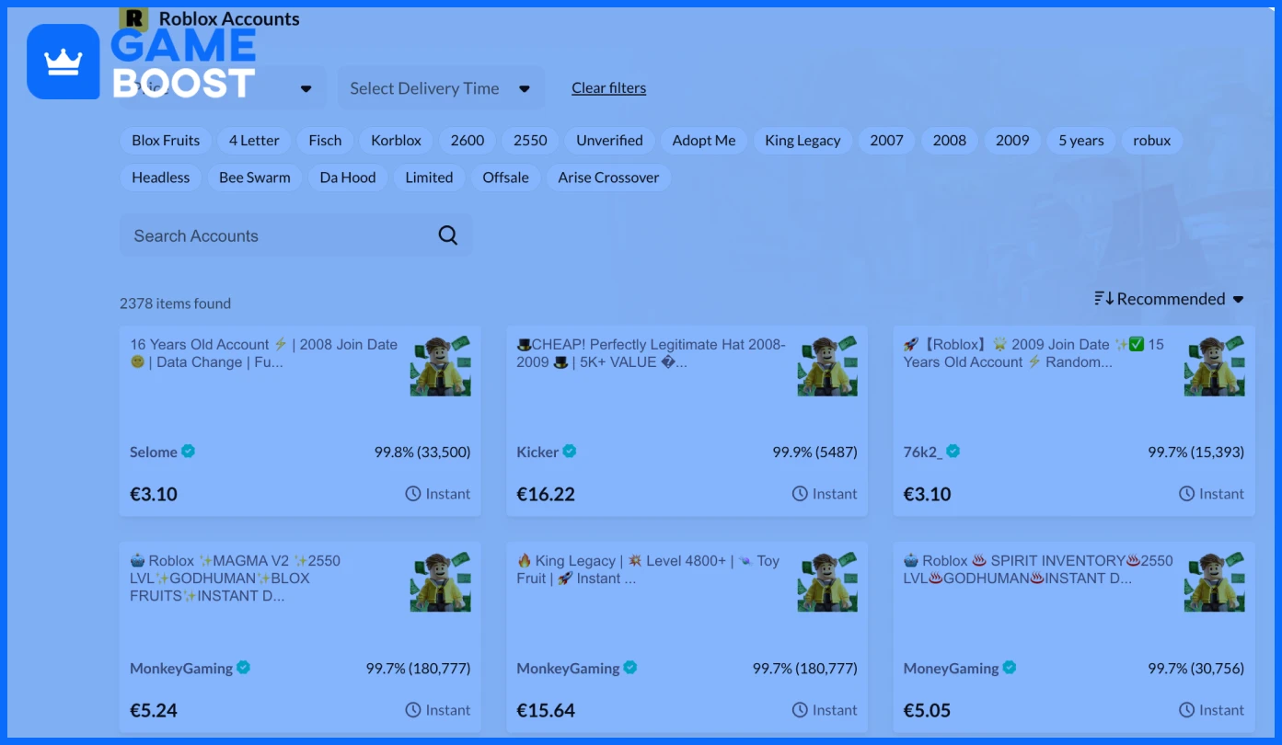Open seller 76k2_ profile name
1282x745 pixels.
[923, 452]
